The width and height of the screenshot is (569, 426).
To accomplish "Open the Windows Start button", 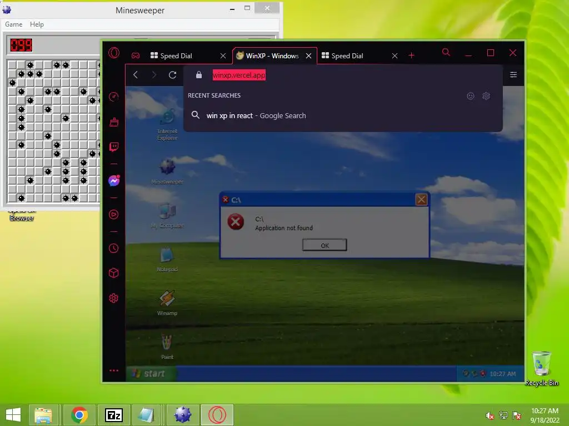I will coord(13,415).
